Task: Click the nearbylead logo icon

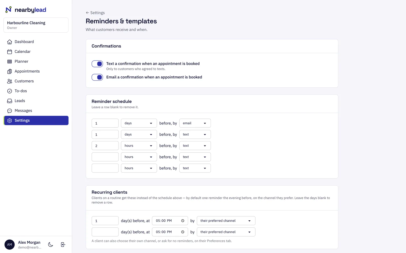Action: pos(9,10)
